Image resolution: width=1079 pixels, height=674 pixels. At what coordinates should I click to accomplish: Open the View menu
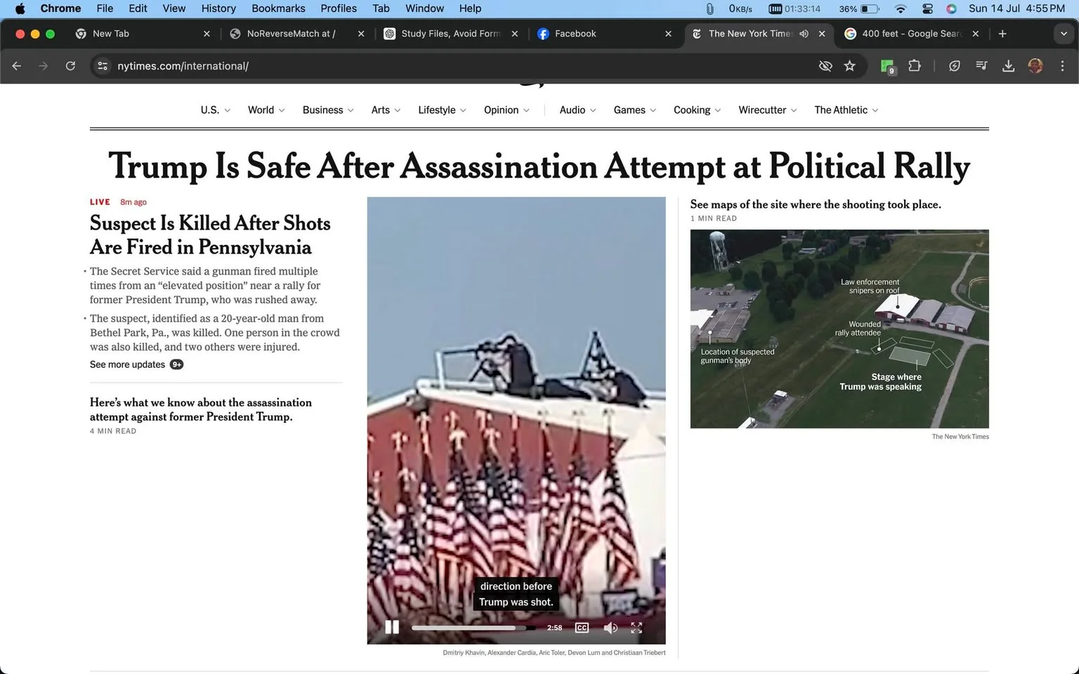[174, 8]
